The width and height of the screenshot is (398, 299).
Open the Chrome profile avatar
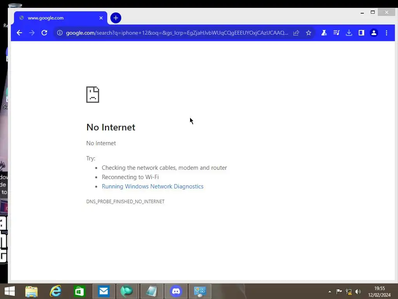click(374, 33)
